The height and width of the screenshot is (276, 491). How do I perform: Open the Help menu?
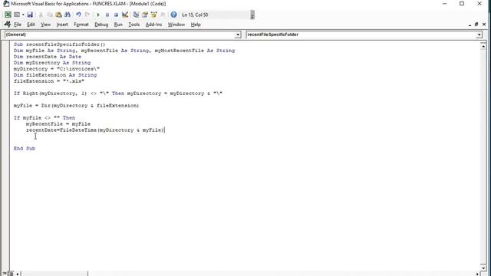click(196, 25)
